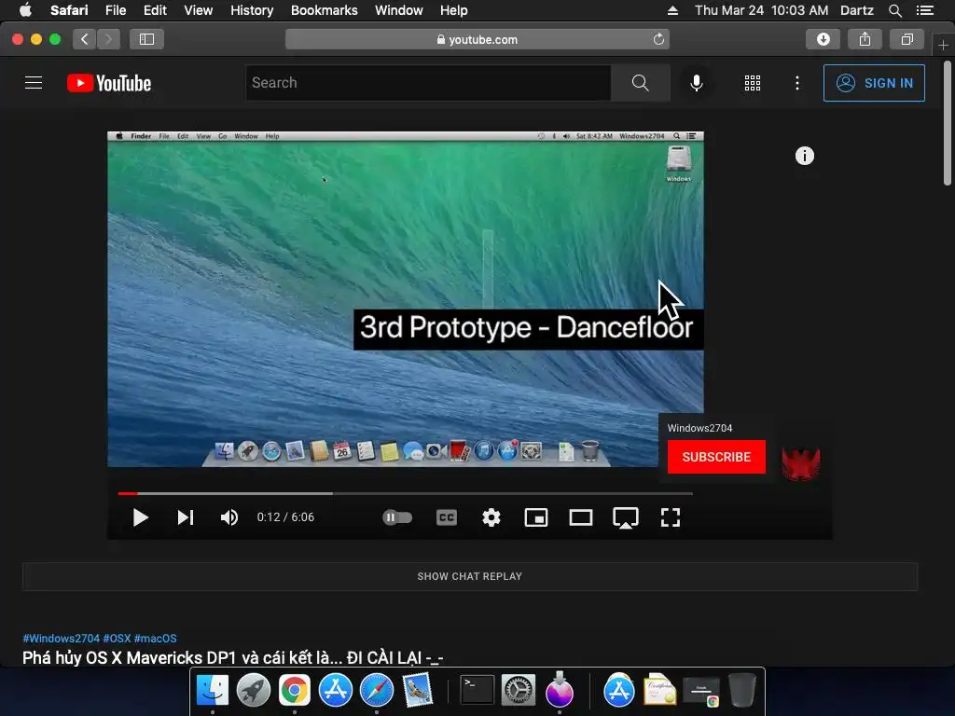
Task: Open Terminal from the Dock
Action: 477,690
